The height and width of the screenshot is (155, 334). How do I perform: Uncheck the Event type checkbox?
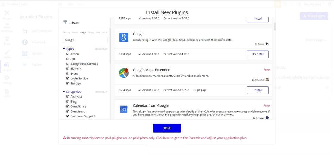click(x=67, y=74)
